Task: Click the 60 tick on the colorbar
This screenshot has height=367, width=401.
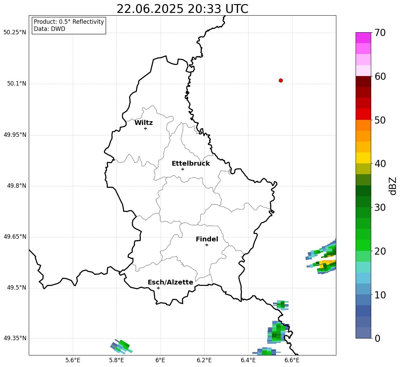Action: coord(380,76)
